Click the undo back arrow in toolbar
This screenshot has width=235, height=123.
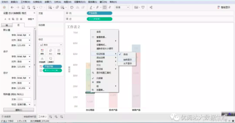pos(12,7)
